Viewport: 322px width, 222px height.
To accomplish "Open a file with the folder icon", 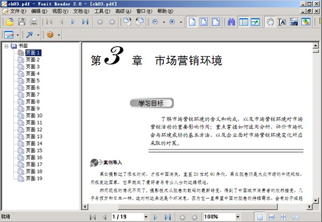I will click(x=10, y=22).
